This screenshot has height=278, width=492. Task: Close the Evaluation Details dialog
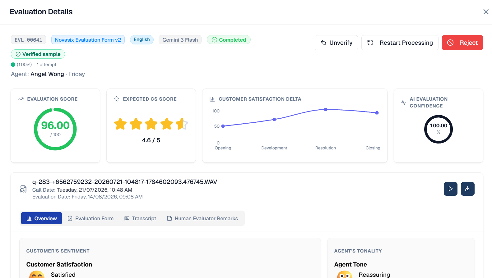[x=486, y=12]
